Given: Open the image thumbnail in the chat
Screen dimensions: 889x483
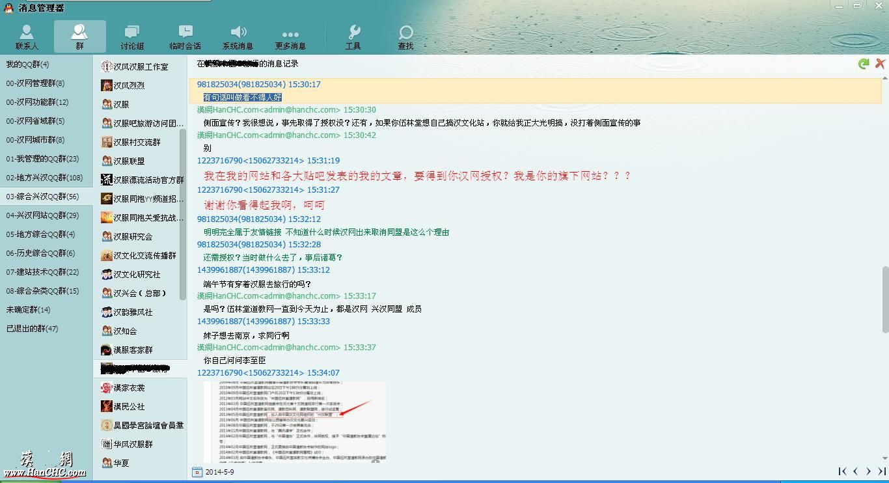Looking at the screenshot, I should (294, 421).
